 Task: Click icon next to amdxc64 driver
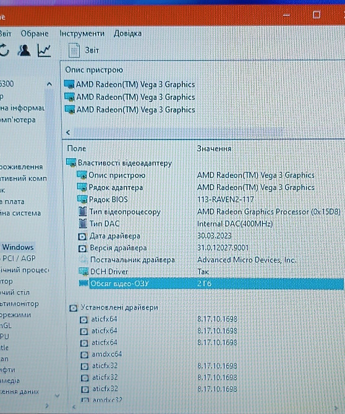point(84,355)
